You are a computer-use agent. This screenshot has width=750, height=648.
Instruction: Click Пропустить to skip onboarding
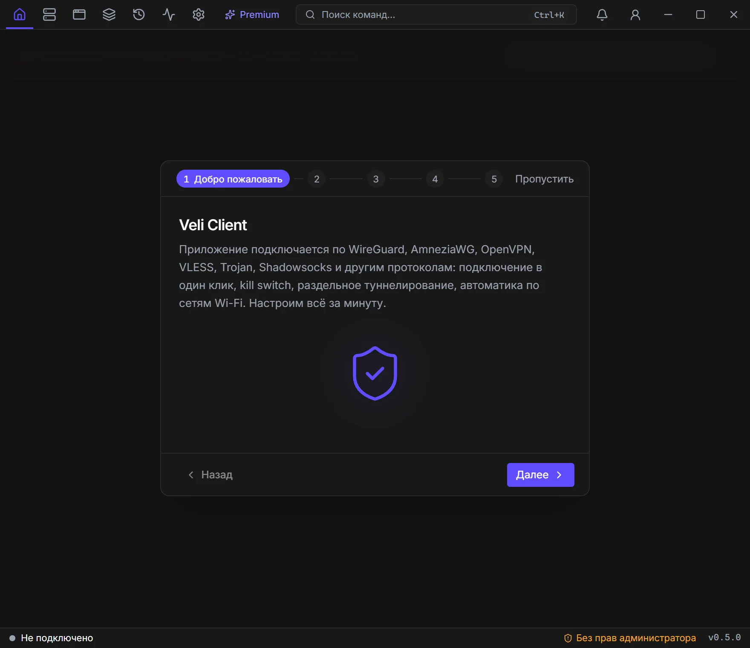tap(544, 179)
